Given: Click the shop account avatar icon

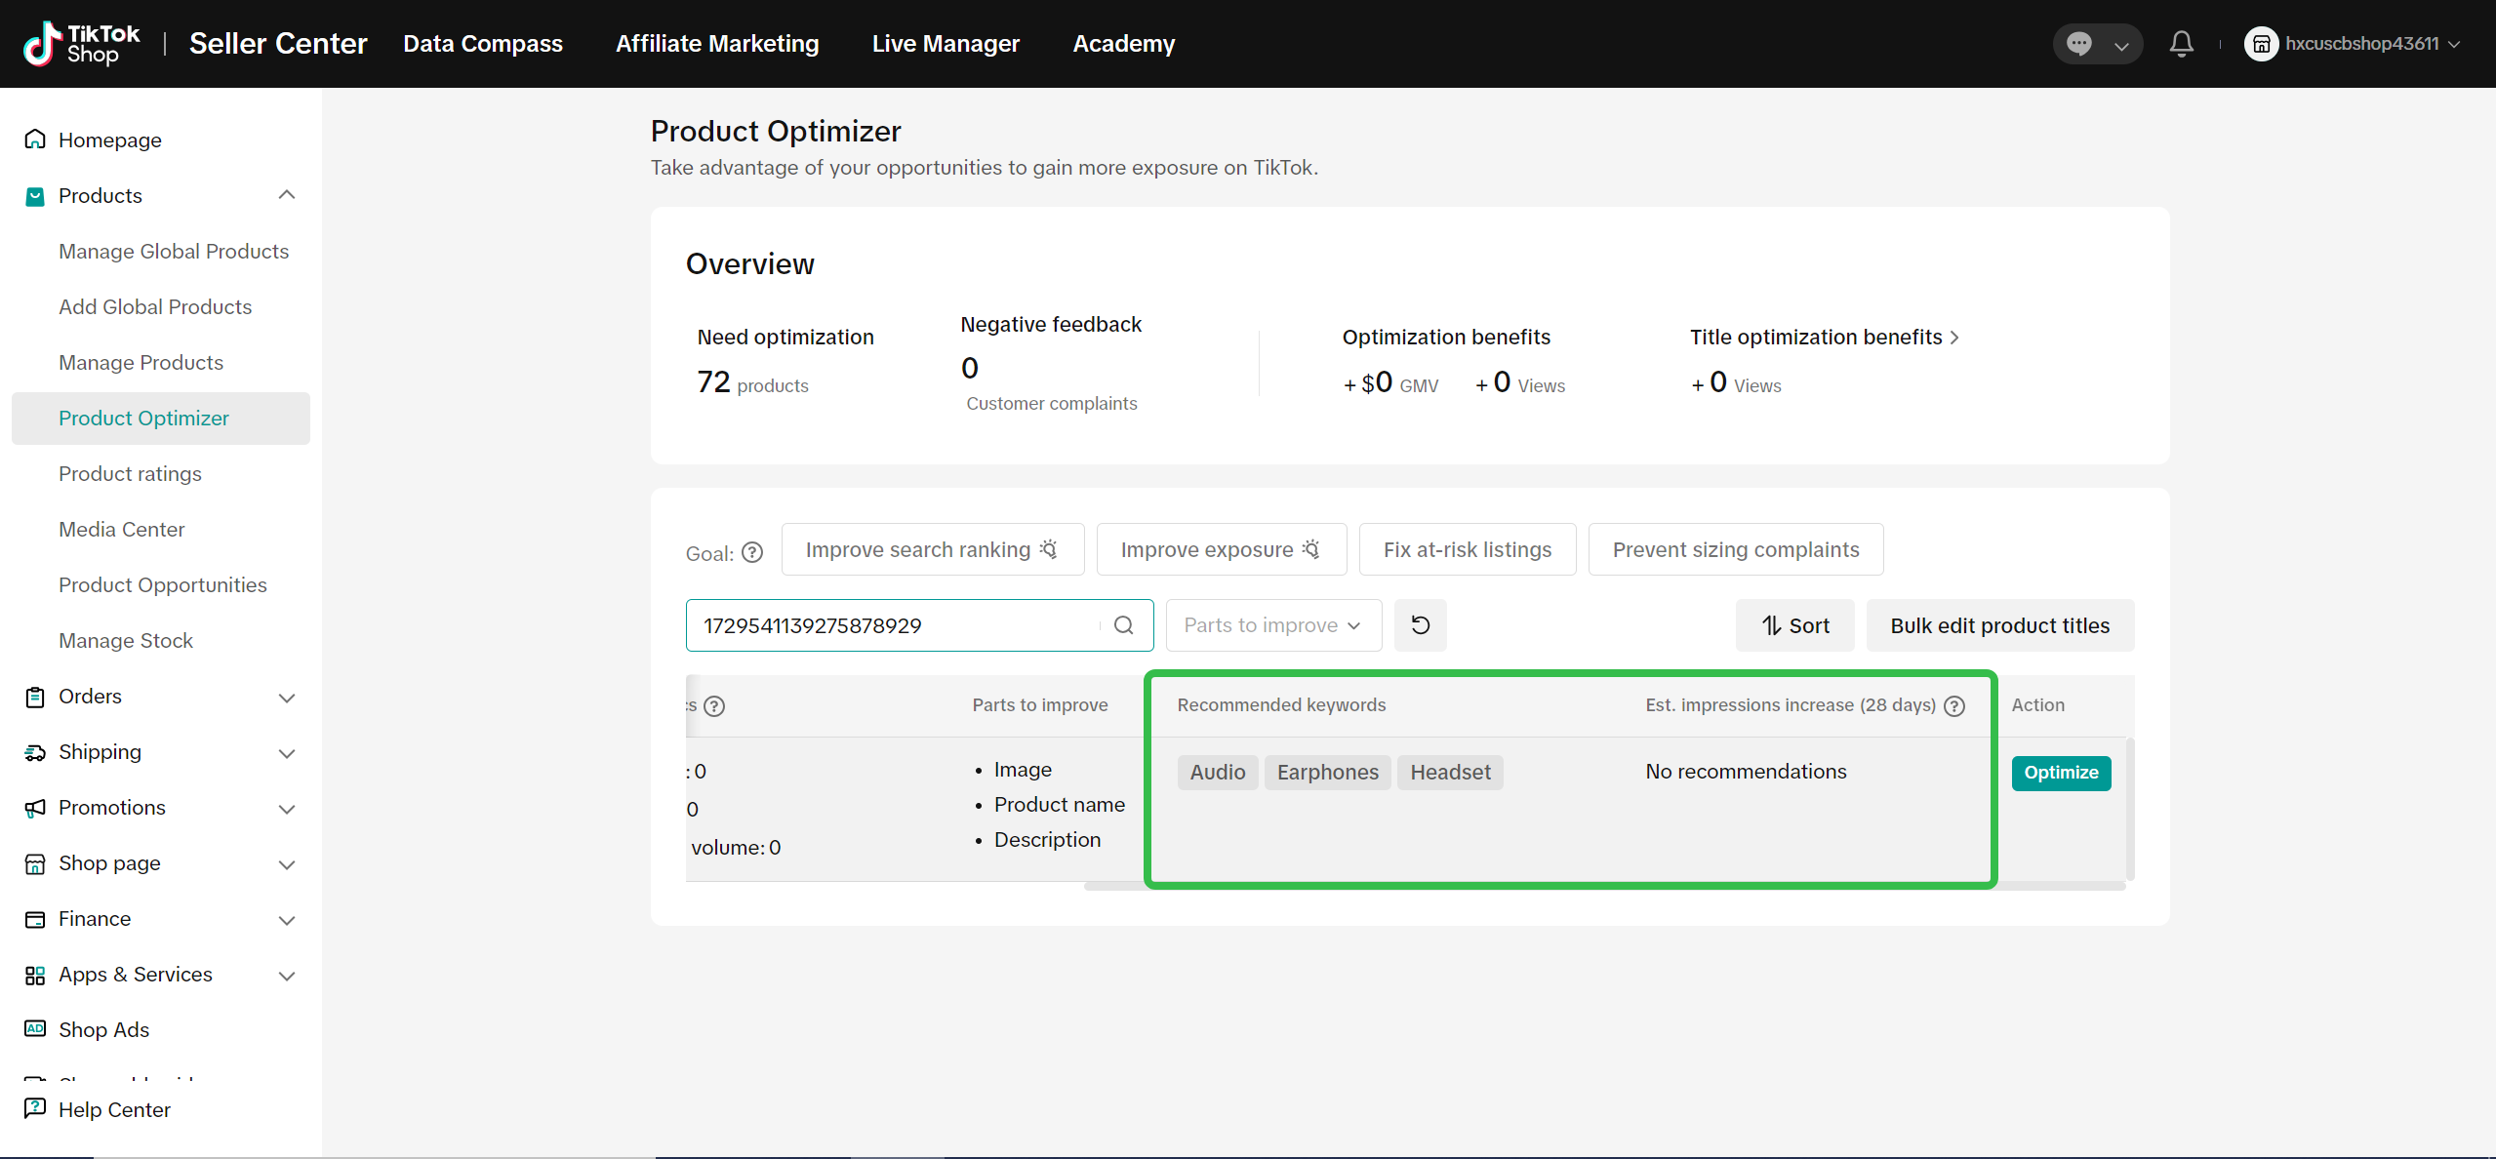Looking at the screenshot, I should tap(2261, 44).
